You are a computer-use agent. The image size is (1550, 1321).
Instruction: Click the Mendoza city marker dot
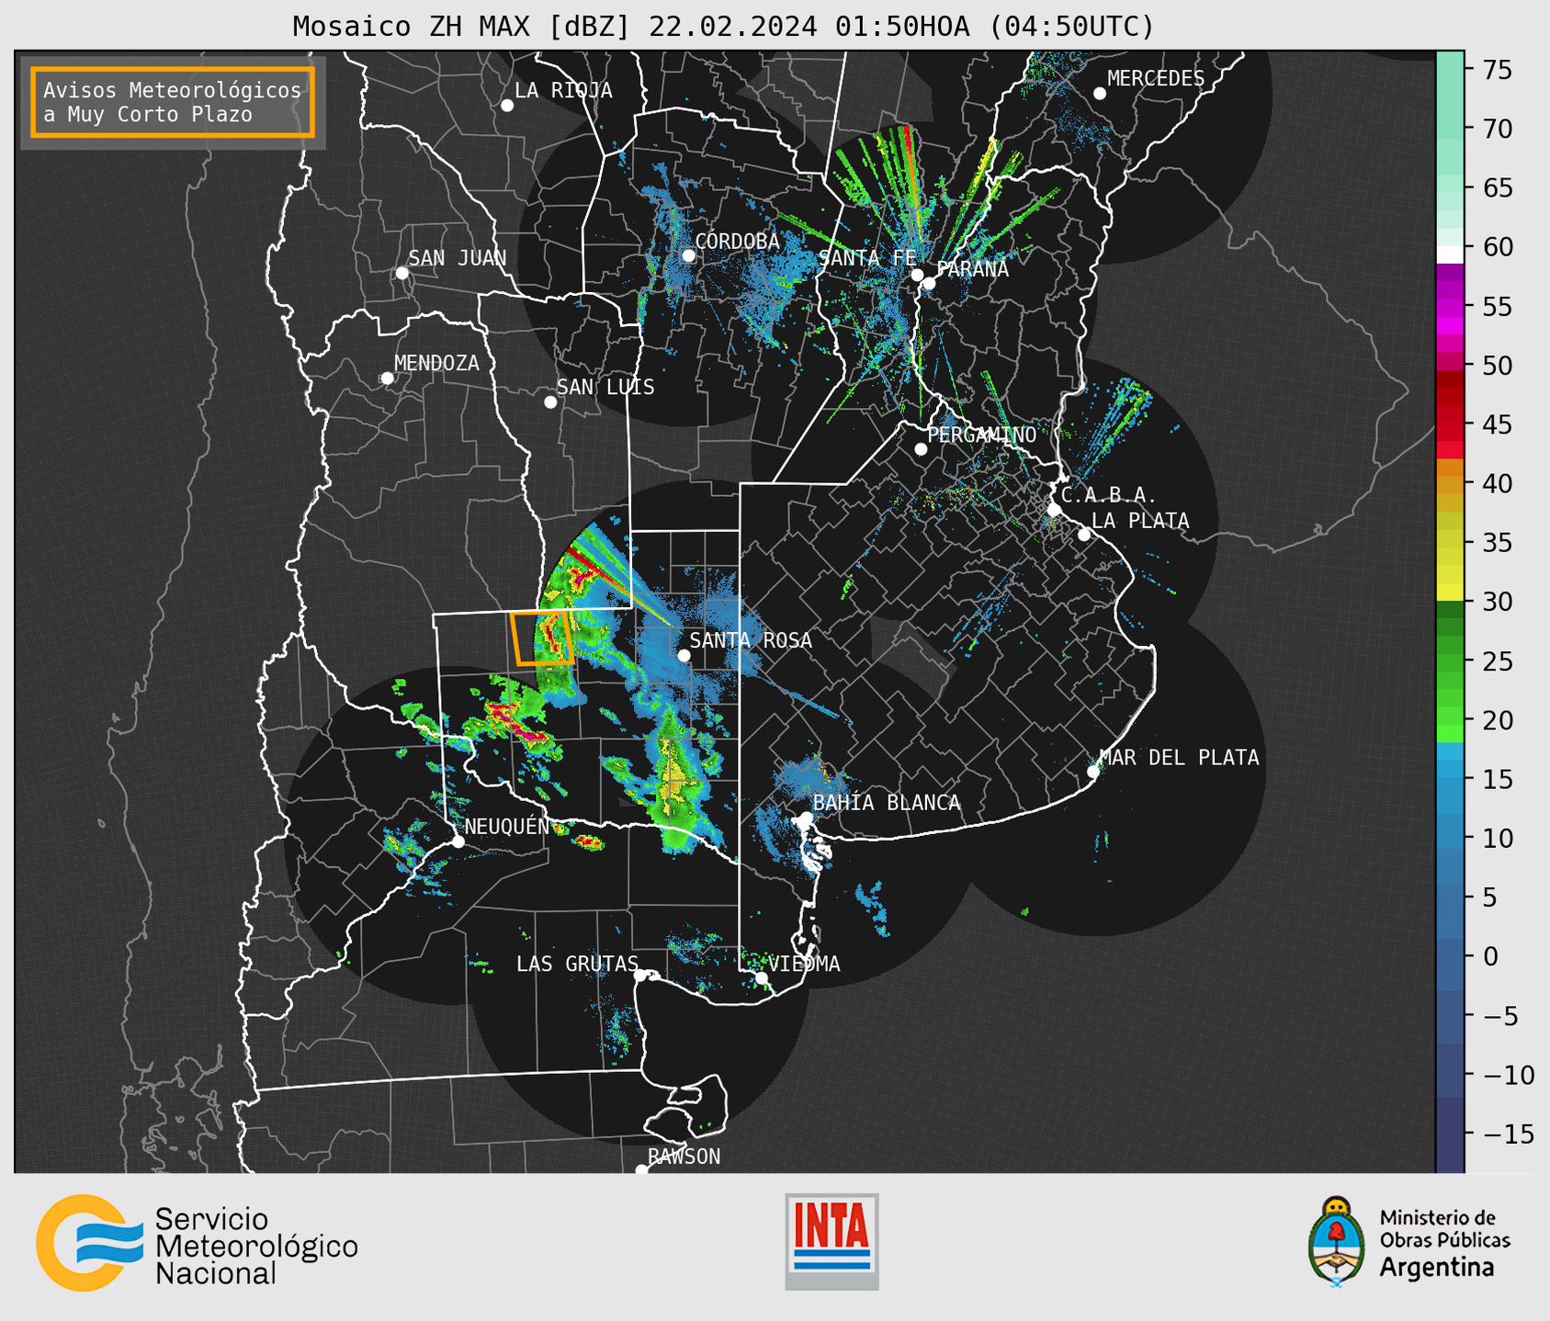tap(388, 378)
